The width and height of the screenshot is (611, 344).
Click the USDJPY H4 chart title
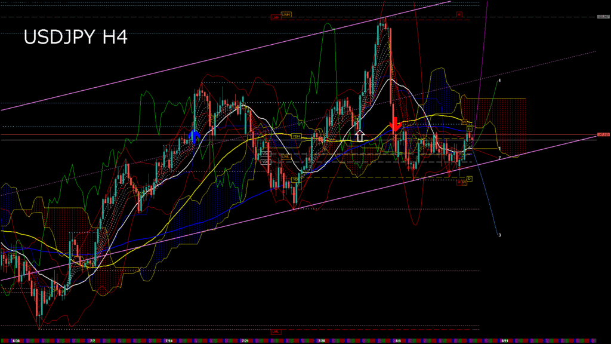pyautogui.click(x=75, y=38)
